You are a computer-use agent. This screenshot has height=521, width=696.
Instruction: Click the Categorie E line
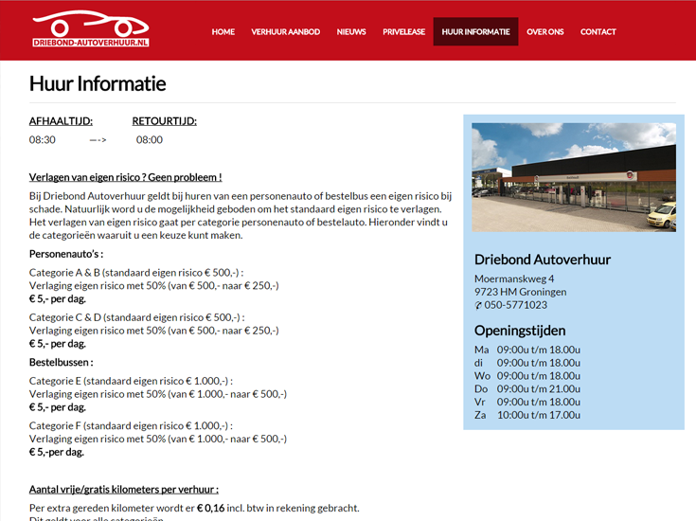(x=131, y=381)
